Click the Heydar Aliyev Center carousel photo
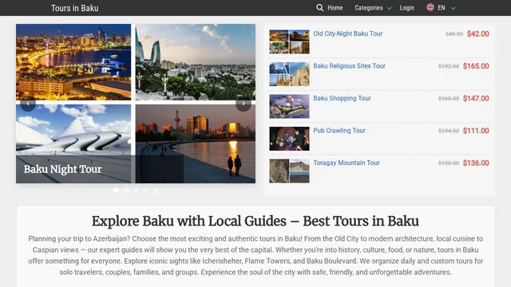The image size is (511, 287). click(73, 143)
